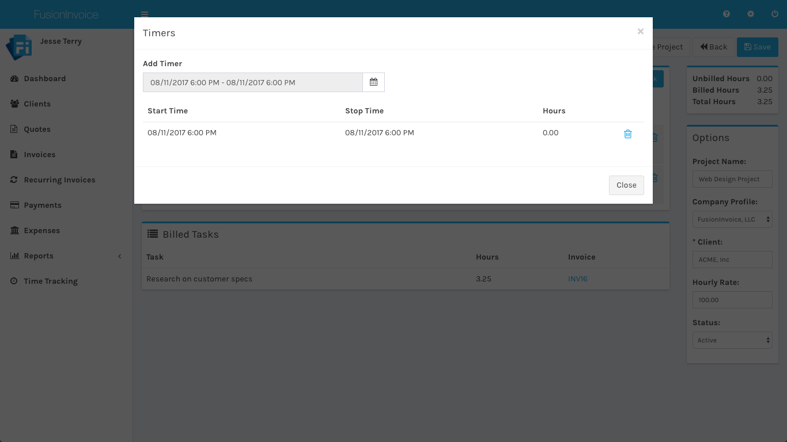The image size is (787, 442).
Task: Click the Hourly Rate input field
Action: pyautogui.click(x=732, y=300)
